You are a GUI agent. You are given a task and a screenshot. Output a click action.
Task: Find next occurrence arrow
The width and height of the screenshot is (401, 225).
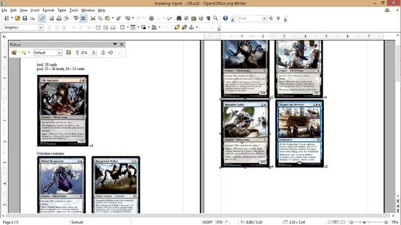pyautogui.click(x=271, y=18)
